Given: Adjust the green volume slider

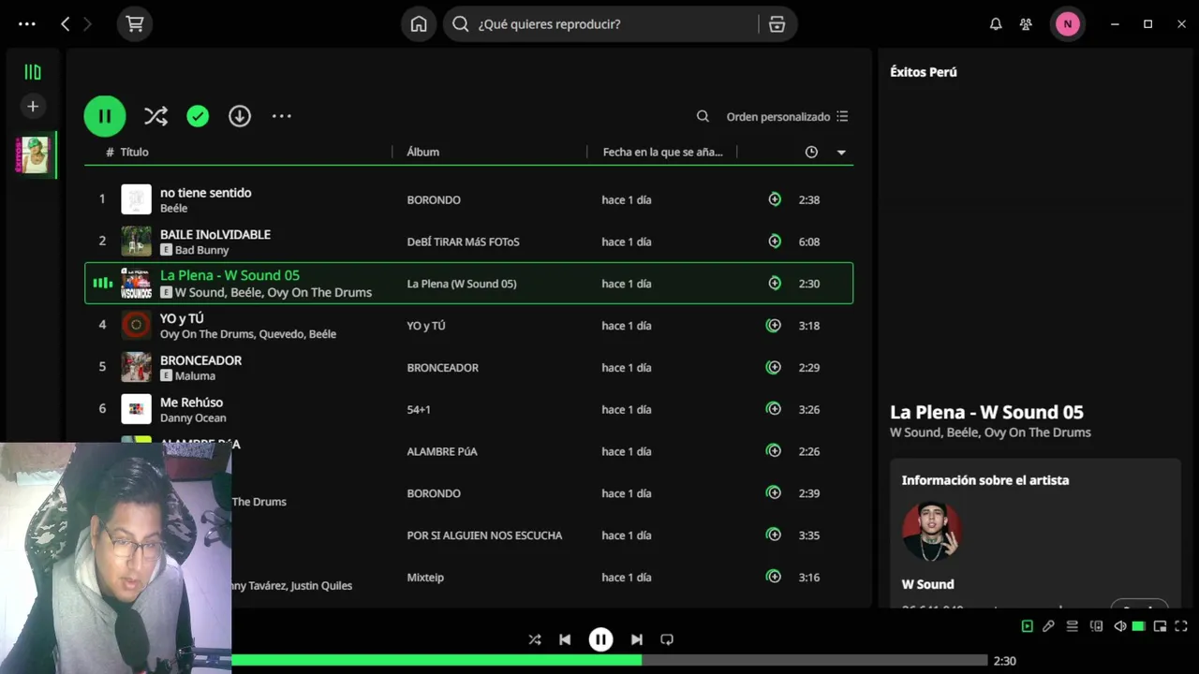Looking at the screenshot, I should click(1139, 626).
